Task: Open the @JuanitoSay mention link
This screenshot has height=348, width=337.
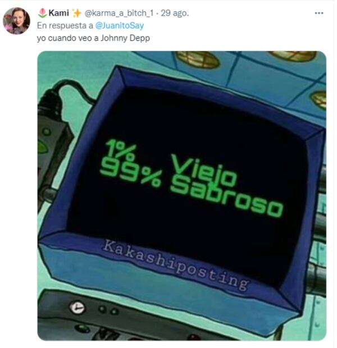Action: 120,26
